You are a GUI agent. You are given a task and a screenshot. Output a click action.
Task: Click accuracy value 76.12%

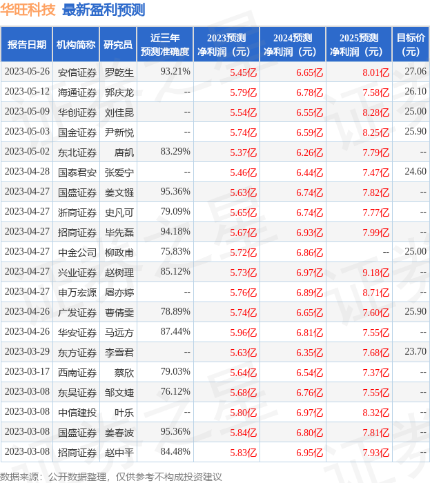(175, 392)
